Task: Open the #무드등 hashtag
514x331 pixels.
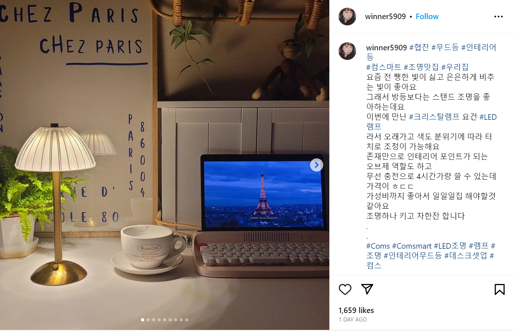Action: click(x=445, y=47)
